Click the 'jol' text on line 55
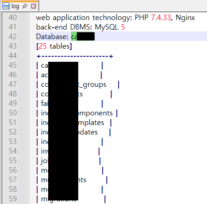 click(x=45, y=161)
